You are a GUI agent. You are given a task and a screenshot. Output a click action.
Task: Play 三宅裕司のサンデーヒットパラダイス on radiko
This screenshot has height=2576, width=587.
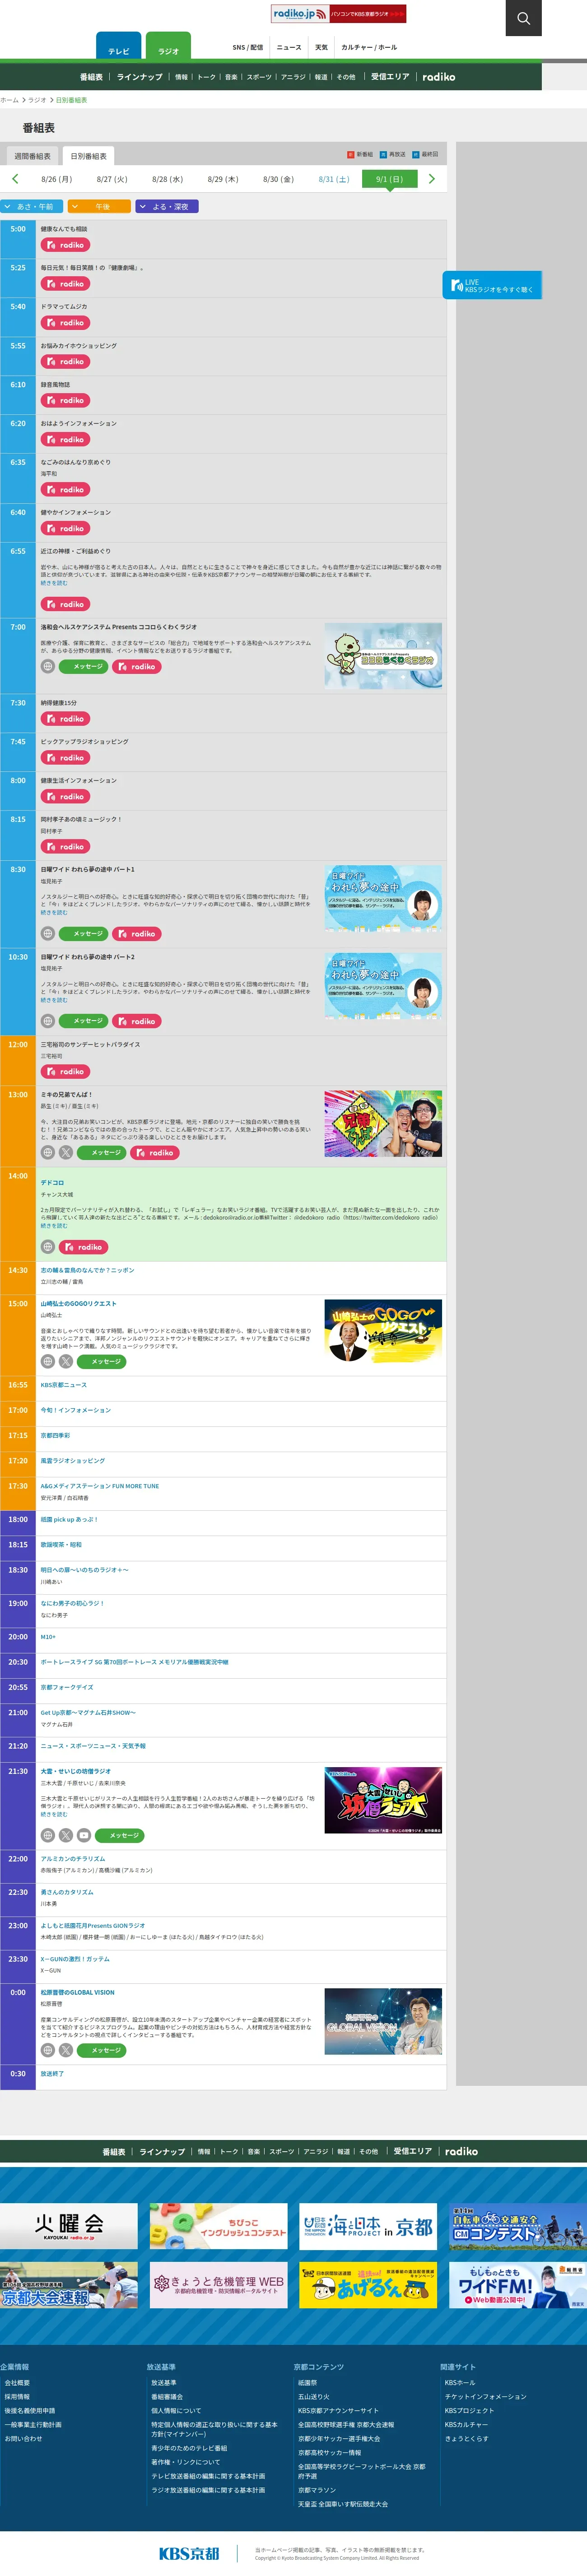click(66, 1071)
